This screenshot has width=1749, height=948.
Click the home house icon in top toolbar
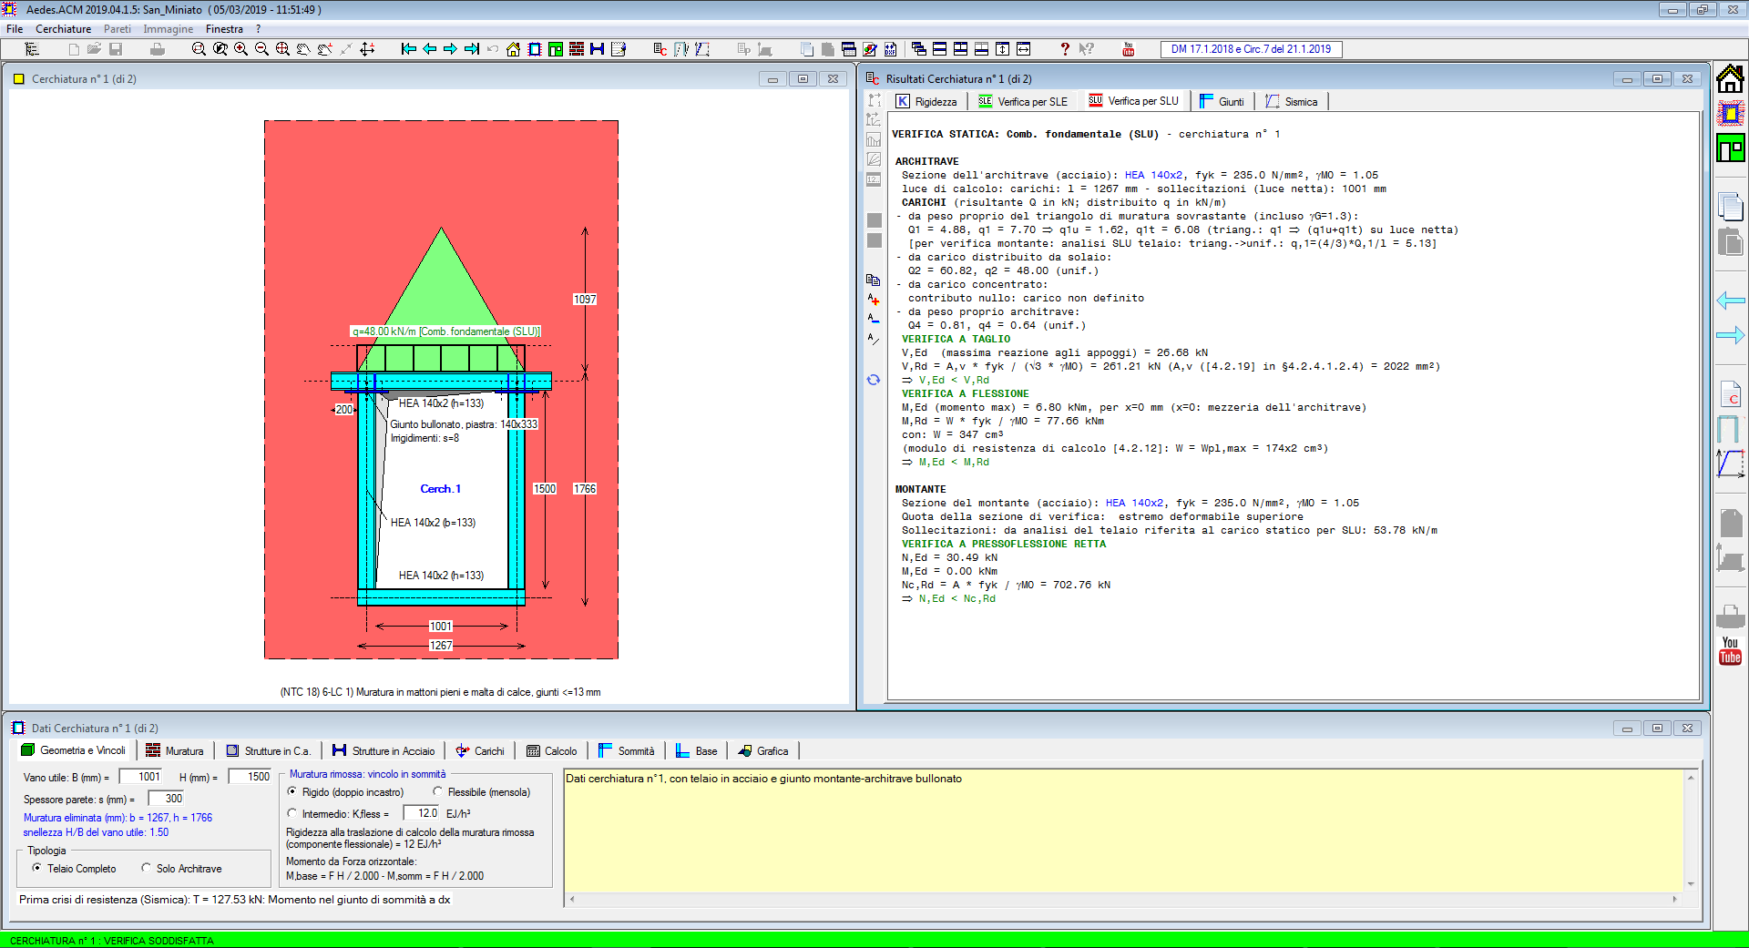(514, 49)
